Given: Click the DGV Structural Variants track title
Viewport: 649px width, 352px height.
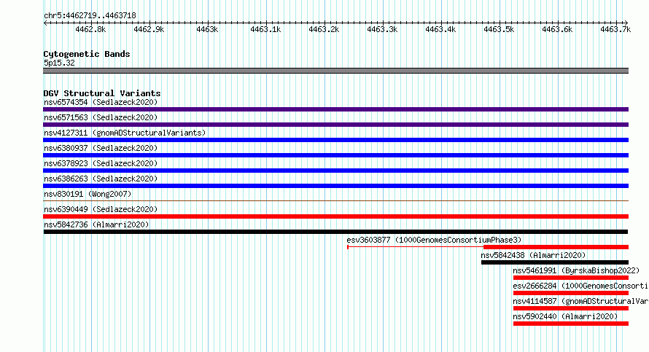Looking at the screenshot, I should 102,93.
